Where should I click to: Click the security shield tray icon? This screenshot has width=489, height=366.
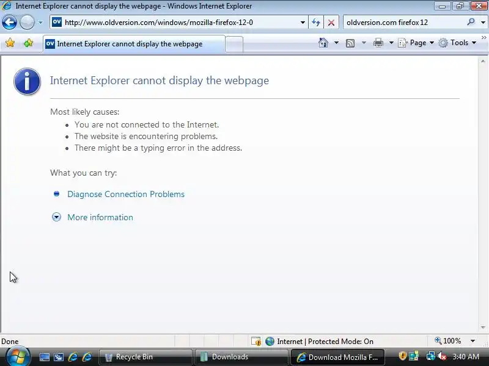pos(402,356)
